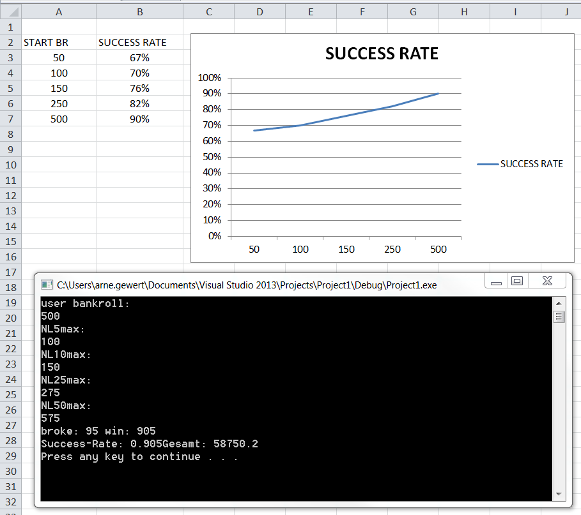Click the 67% cell

pyautogui.click(x=140, y=57)
